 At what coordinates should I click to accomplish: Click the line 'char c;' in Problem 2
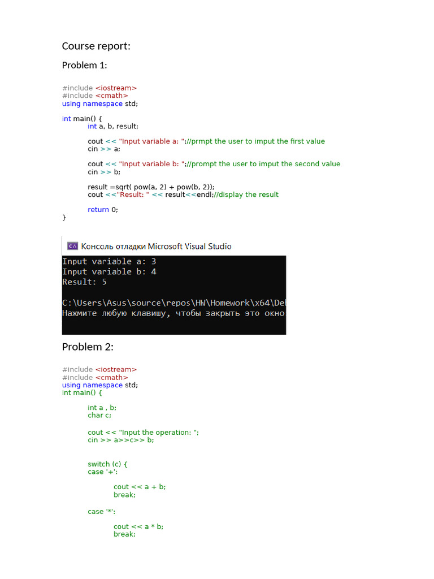99,416
